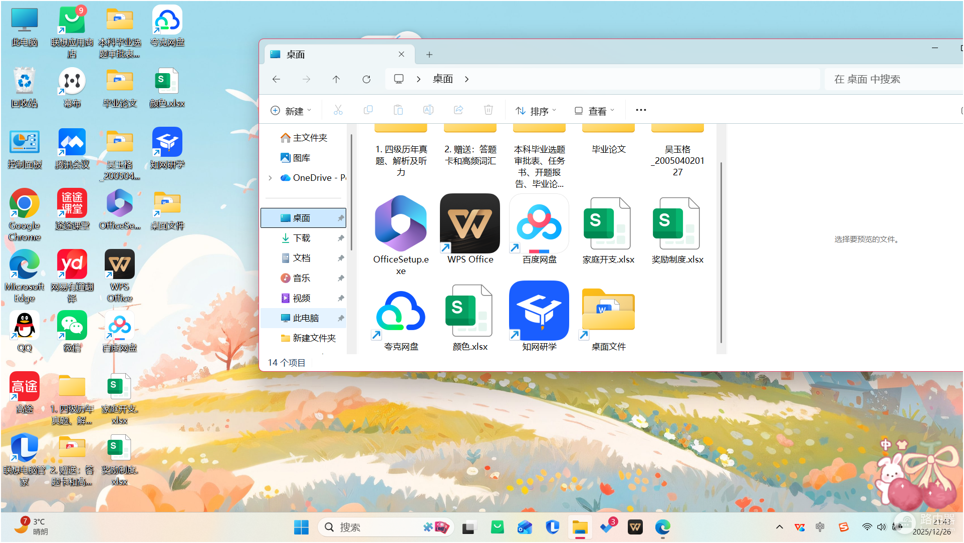Toggle the 中 input method indicator in tray
The height and width of the screenshot is (543, 964).
[x=820, y=526]
